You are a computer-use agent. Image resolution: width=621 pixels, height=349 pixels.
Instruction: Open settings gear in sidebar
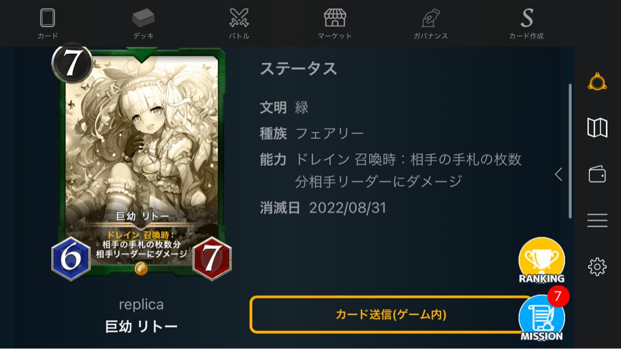597,267
